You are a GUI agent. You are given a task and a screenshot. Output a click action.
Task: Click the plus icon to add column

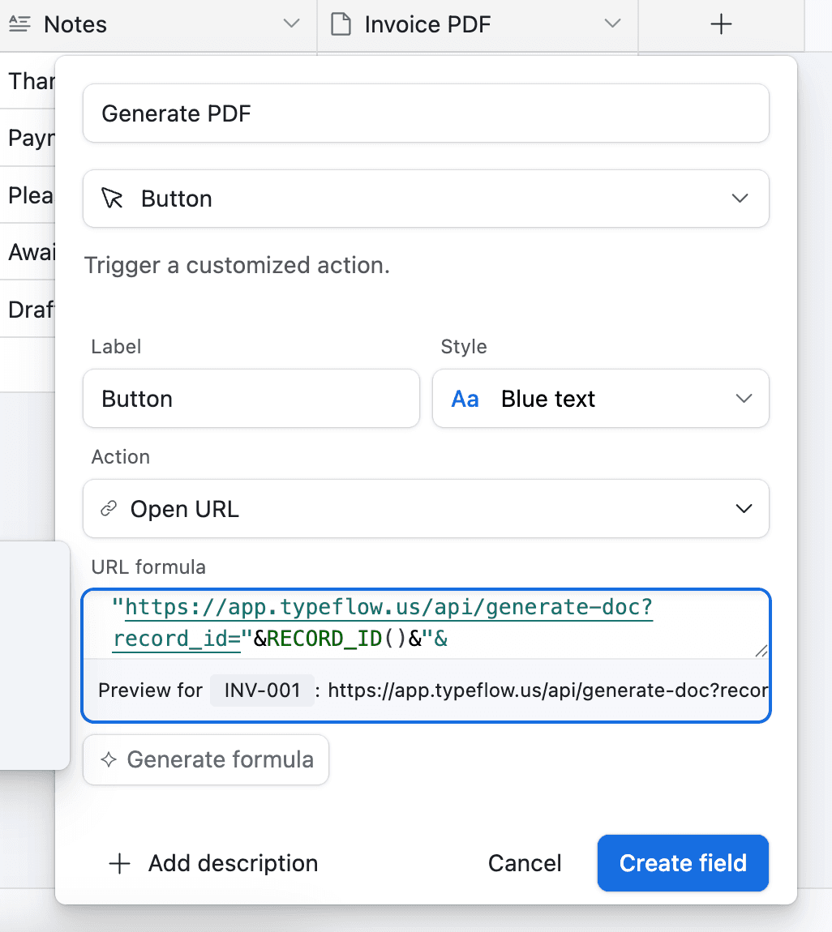point(720,25)
